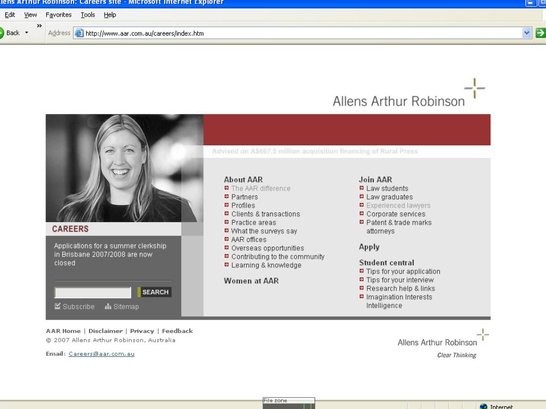Click the Apply heading link

[x=369, y=247]
